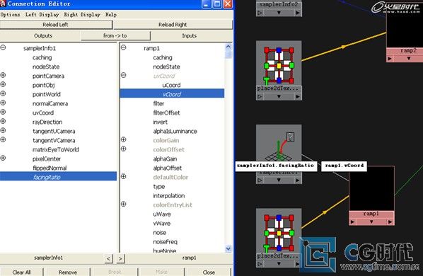
Task: Collapse the uvCoord input of ramp1
Action: pos(124,75)
